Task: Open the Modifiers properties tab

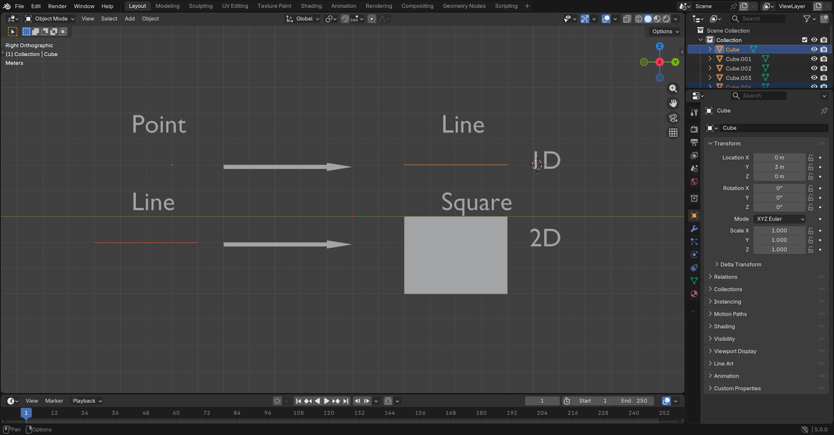Action: (x=694, y=228)
